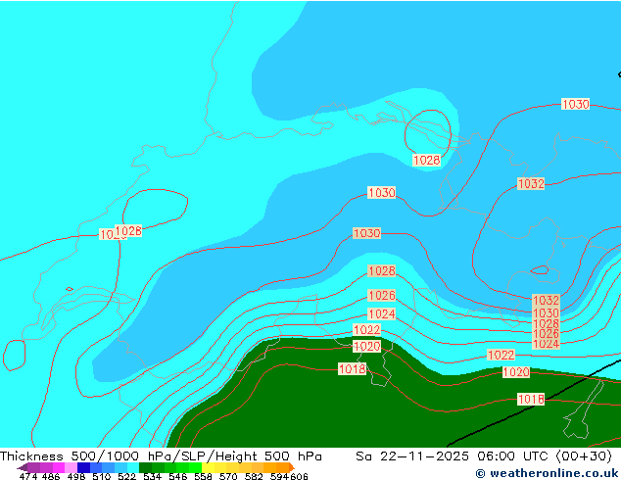Click the bright magenta legend swatch

click(x=59, y=467)
